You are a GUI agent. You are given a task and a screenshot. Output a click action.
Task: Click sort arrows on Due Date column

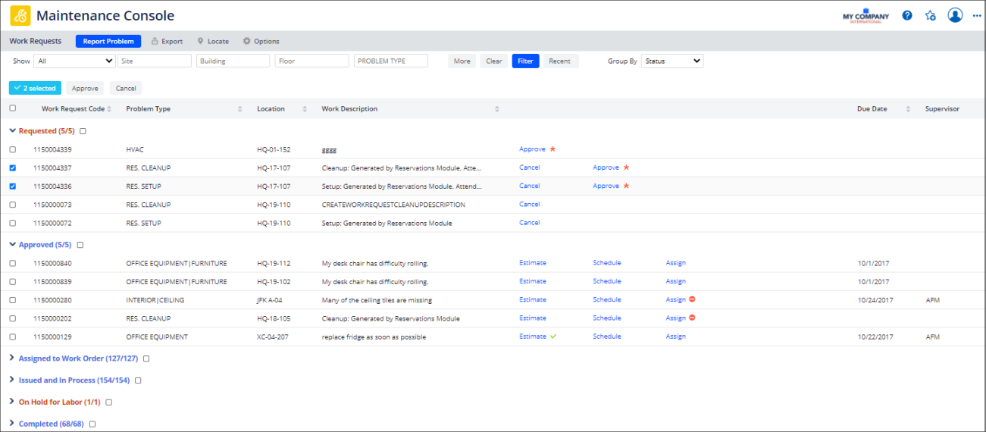click(908, 109)
